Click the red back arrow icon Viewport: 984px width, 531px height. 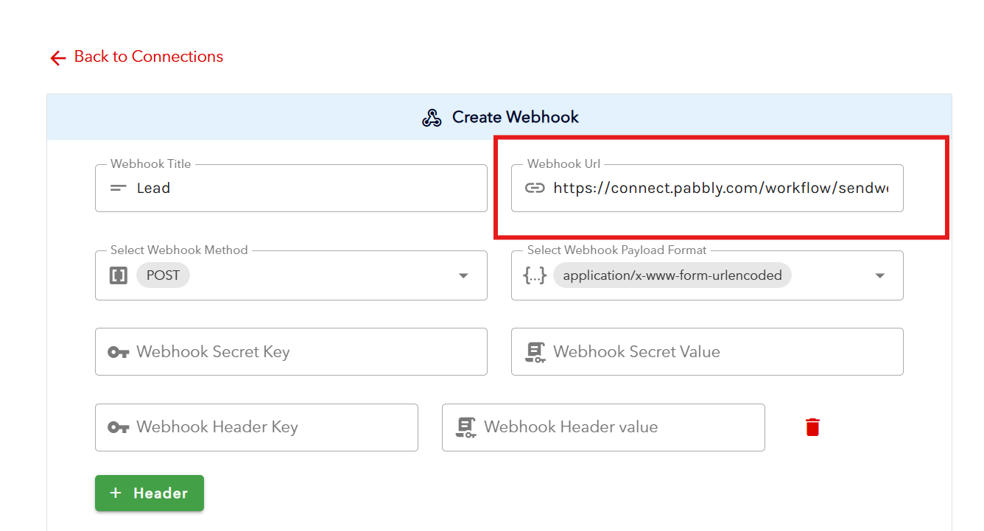point(57,57)
